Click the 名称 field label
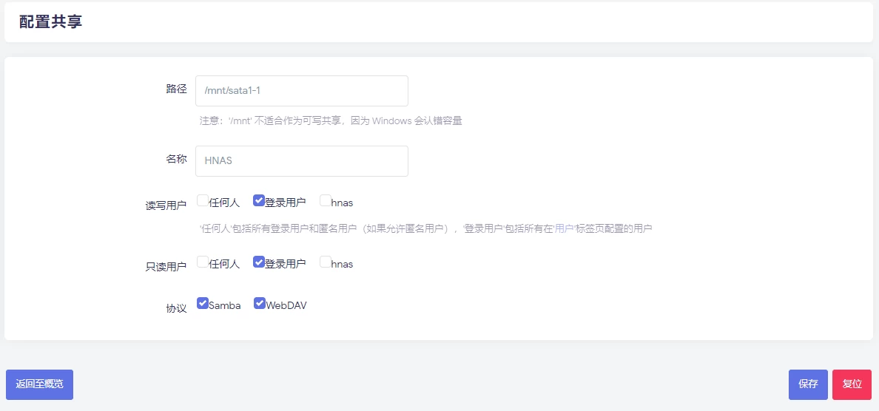 pos(176,159)
